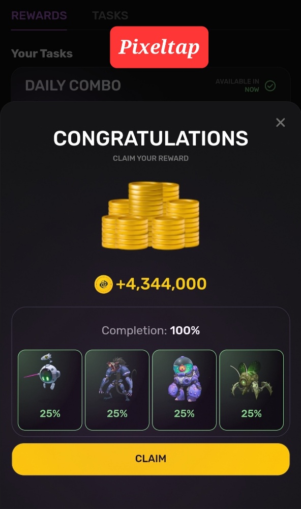This screenshot has width=301, height=509.
Task: Tap the yellow CLAIM button
Action: [150, 459]
